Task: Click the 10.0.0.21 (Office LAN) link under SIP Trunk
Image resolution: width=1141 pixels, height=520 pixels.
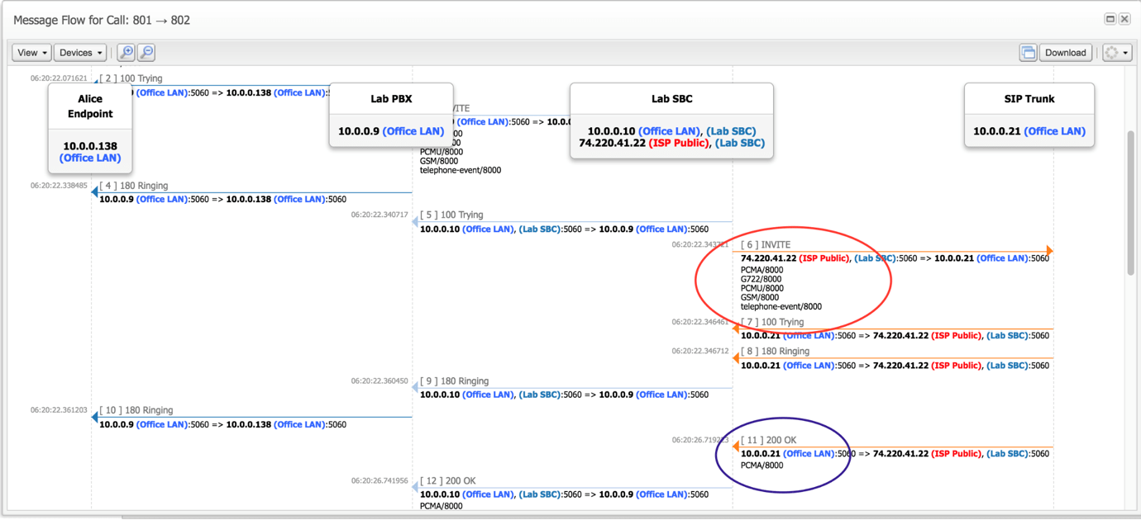Action: pyautogui.click(x=1029, y=130)
